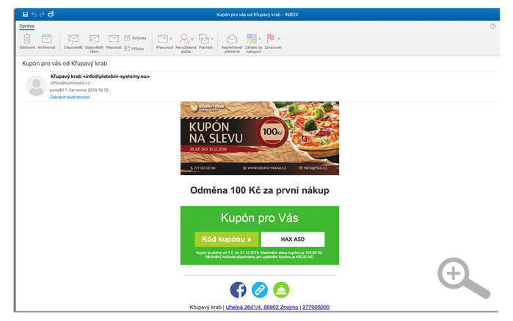
Task: Click the Příloha attachment button
Action: pyautogui.click(x=135, y=48)
